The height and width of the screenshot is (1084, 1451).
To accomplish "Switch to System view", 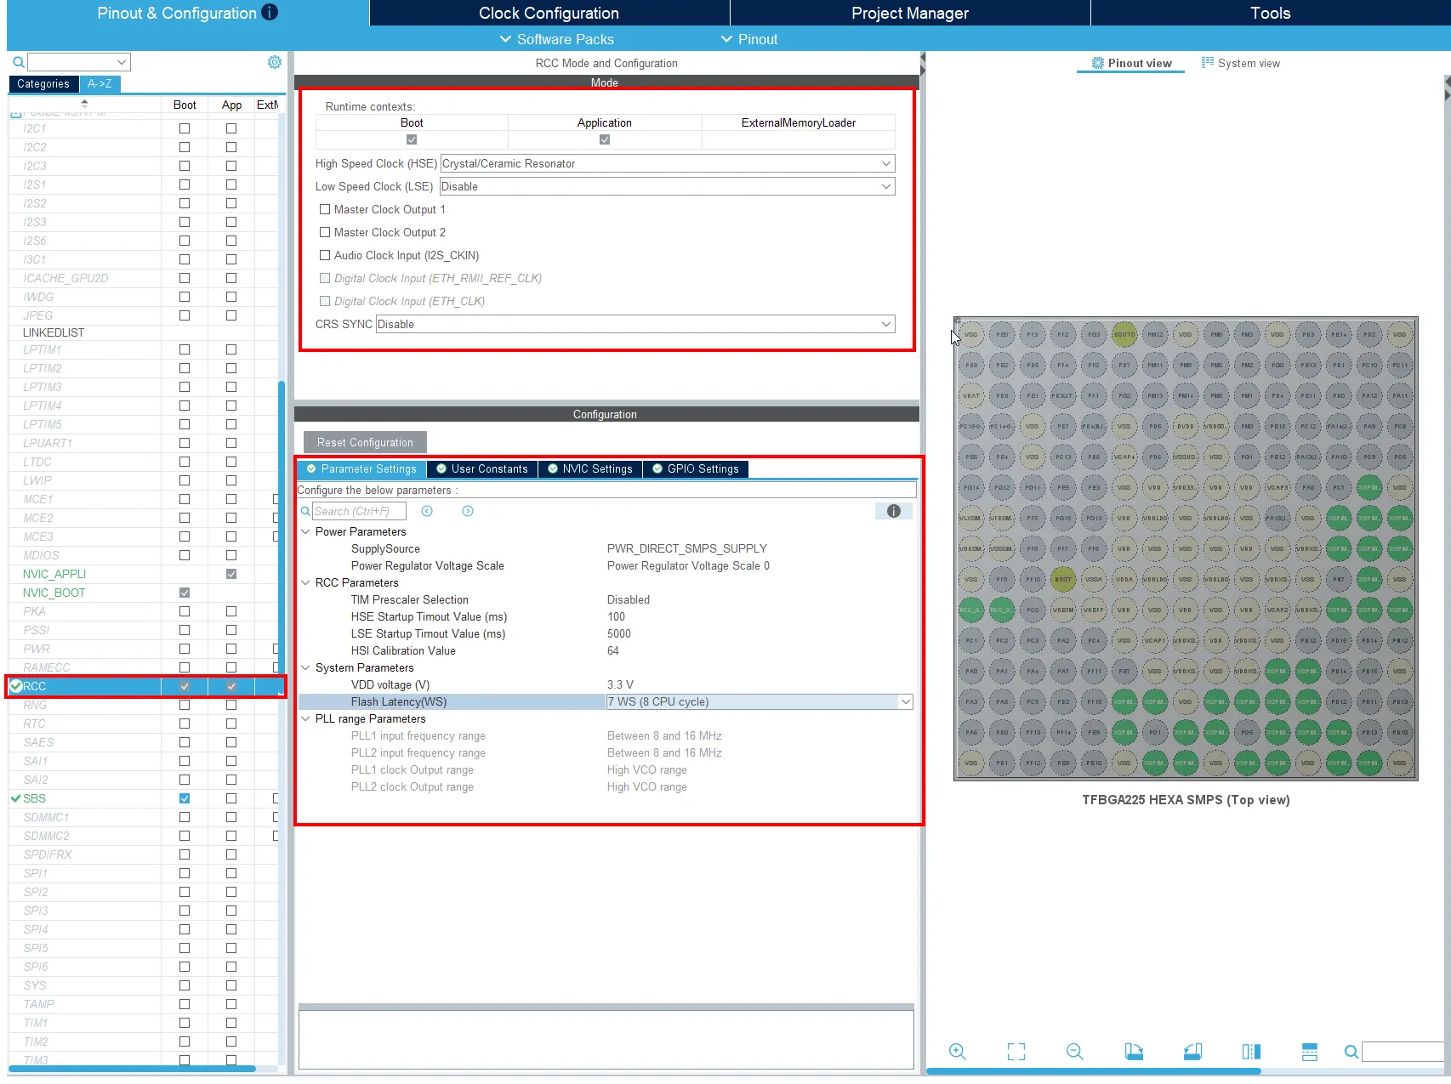I will pyautogui.click(x=1241, y=63).
